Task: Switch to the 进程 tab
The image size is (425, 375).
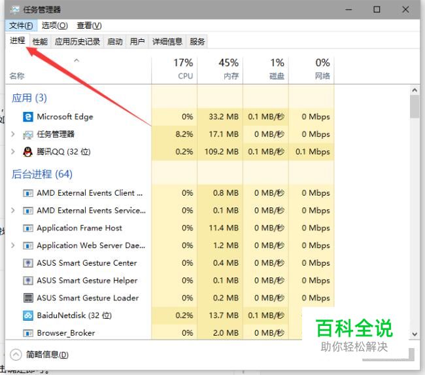Action: click(x=18, y=41)
